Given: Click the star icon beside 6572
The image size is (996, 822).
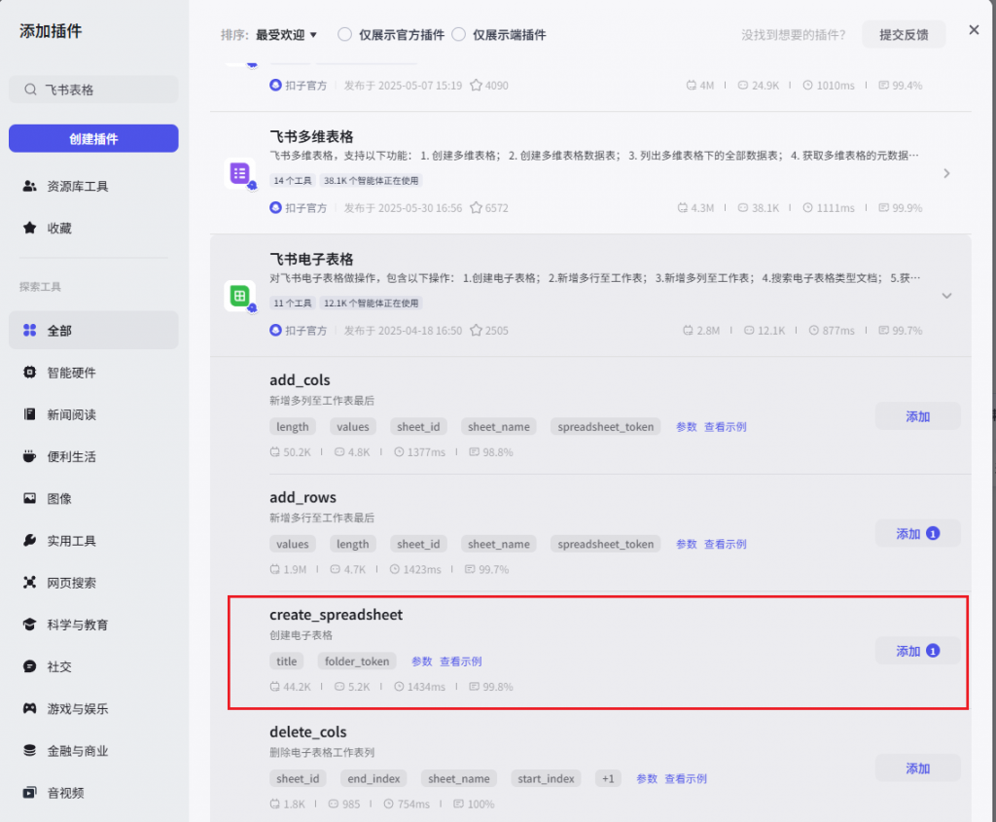Looking at the screenshot, I should tap(476, 208).
